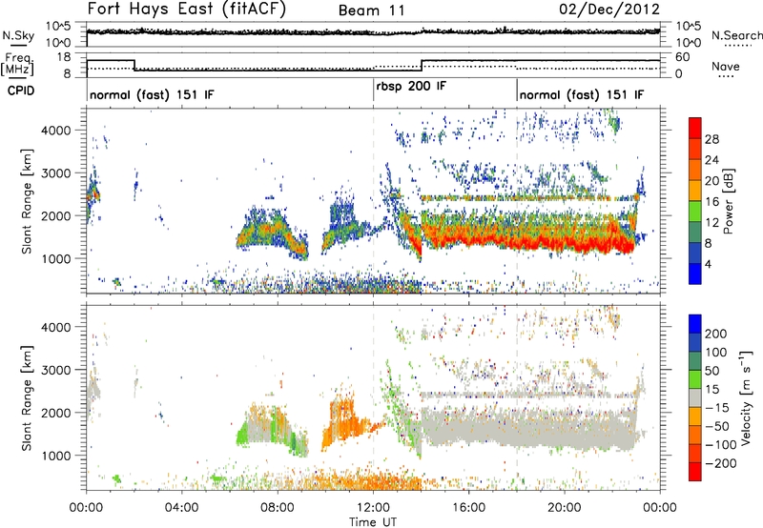The image size is (763, 528).
Task: Click the 'Fort Hays East (fitACF)' title
Action: pos(186,9)
